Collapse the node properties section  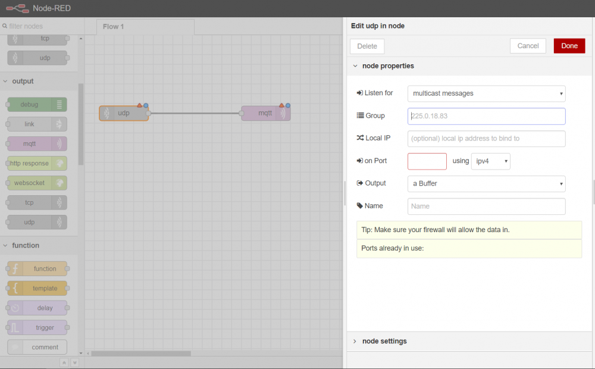coord(387,66)
